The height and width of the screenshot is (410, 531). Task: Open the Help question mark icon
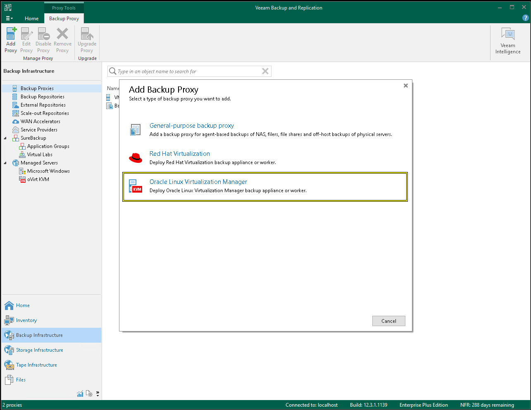point(525,18)
